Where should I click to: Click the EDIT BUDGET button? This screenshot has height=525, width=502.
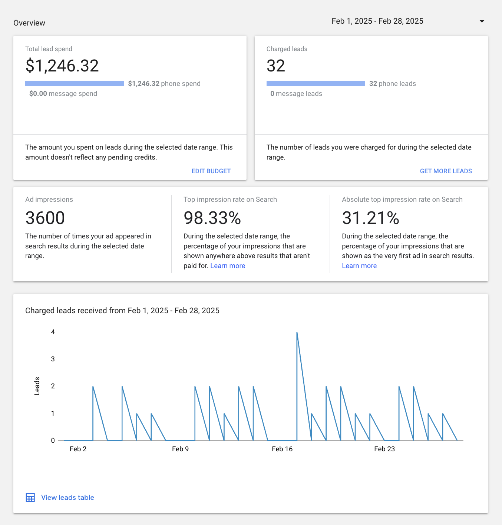click(211, 171)
